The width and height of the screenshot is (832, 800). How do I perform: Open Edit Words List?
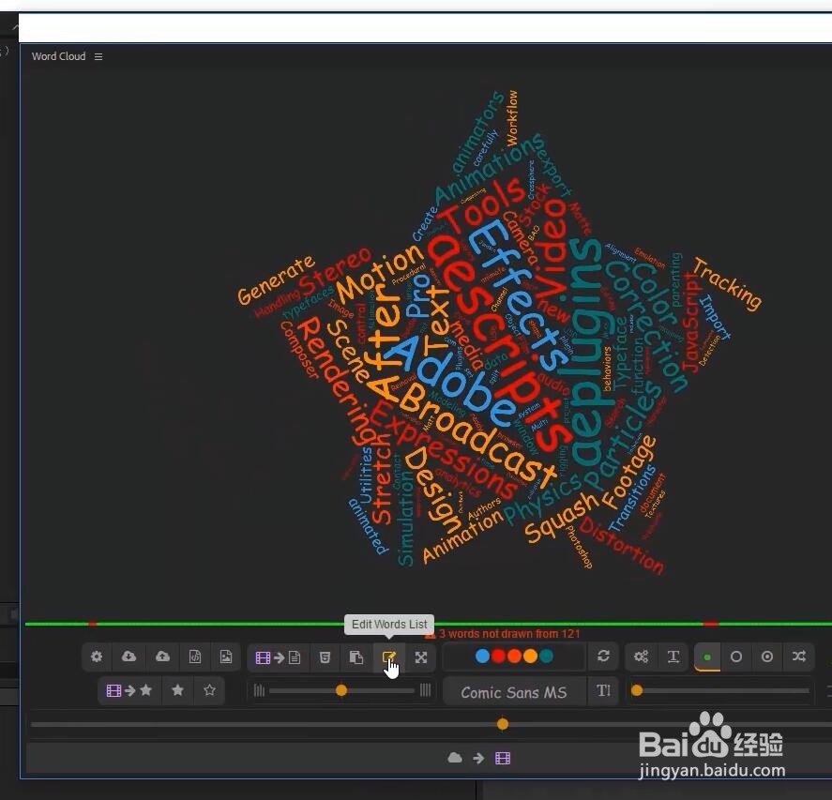tap(389, 657)
